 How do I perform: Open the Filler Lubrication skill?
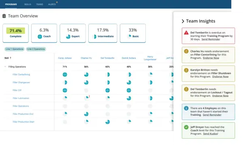(21, 98)
